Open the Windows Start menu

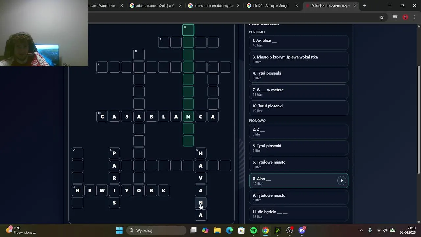click(119, 230)
